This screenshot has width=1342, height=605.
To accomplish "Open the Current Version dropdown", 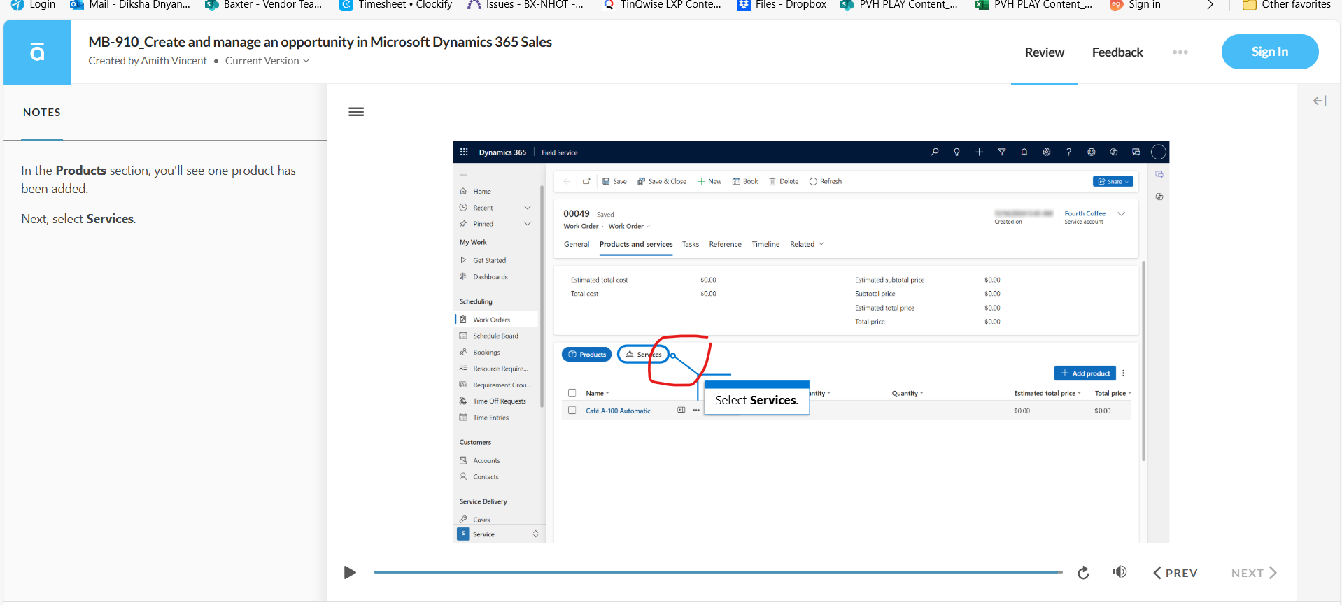I will [x=267, y=61].
